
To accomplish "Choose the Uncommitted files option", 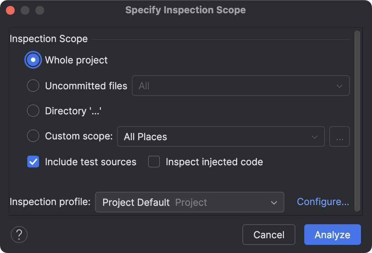I will (33, 86).
